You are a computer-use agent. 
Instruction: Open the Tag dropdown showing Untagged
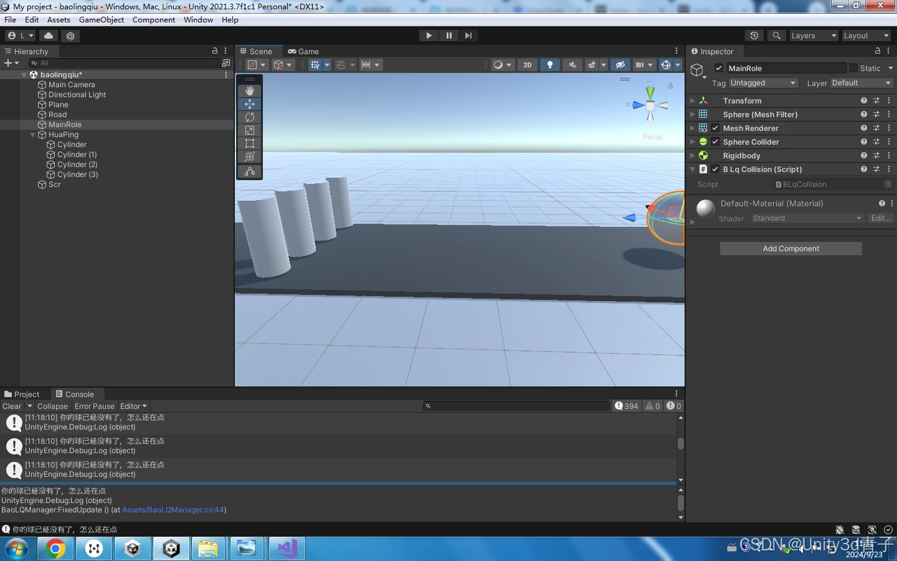tap(763, 83)
